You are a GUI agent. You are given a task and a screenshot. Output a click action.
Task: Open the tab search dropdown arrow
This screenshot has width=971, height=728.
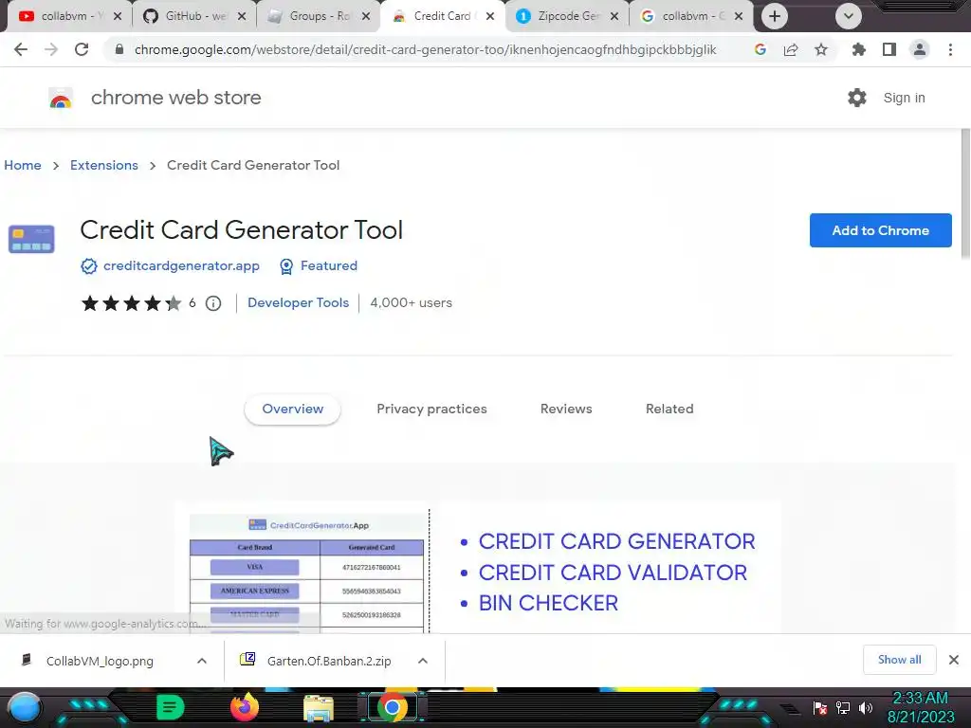(x=849, y=16)
